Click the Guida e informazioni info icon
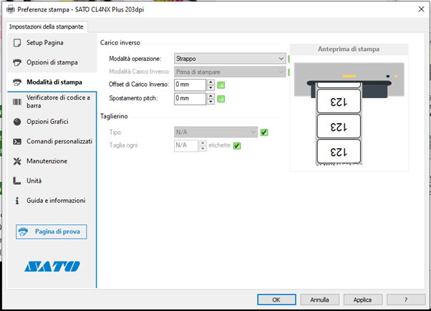Viewport: 431px width, 311px height. [17, 201]
